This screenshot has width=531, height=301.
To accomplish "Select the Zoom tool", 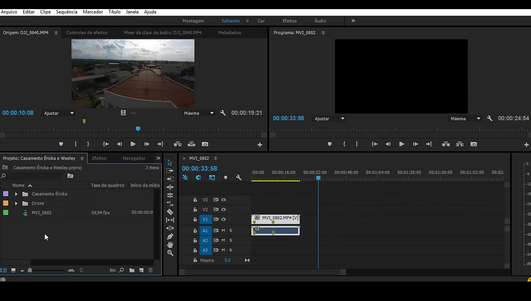I will tap(170, 253).
